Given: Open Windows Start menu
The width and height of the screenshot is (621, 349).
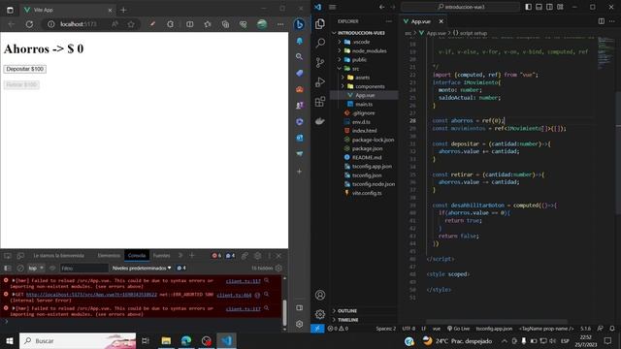Looking at the screenshot, I should coord(10,340).
